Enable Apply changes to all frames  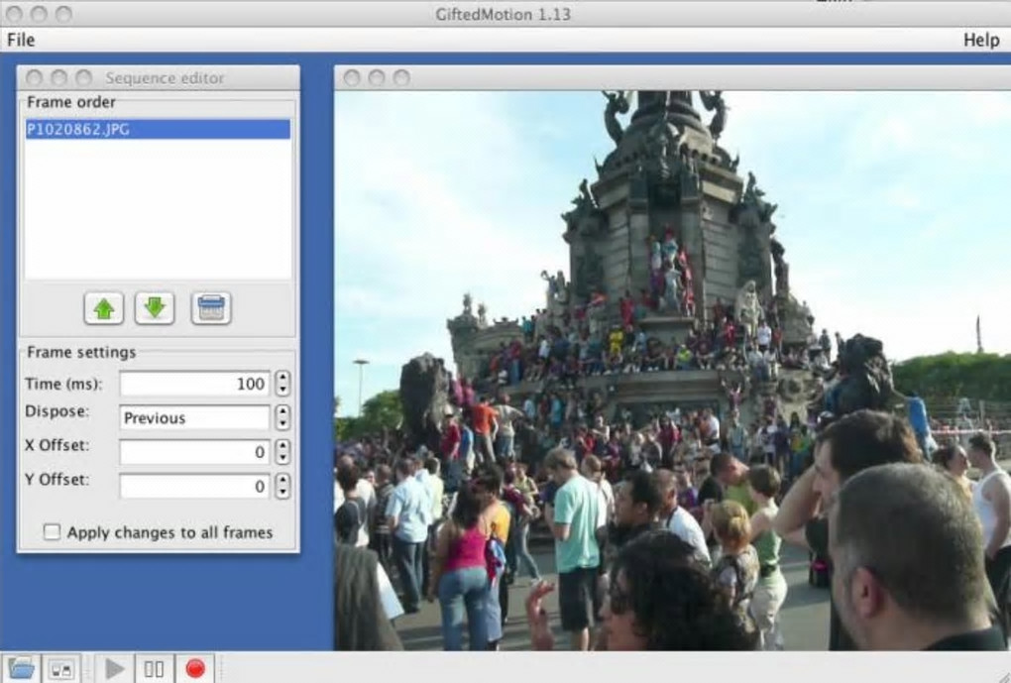pos(53,532)
